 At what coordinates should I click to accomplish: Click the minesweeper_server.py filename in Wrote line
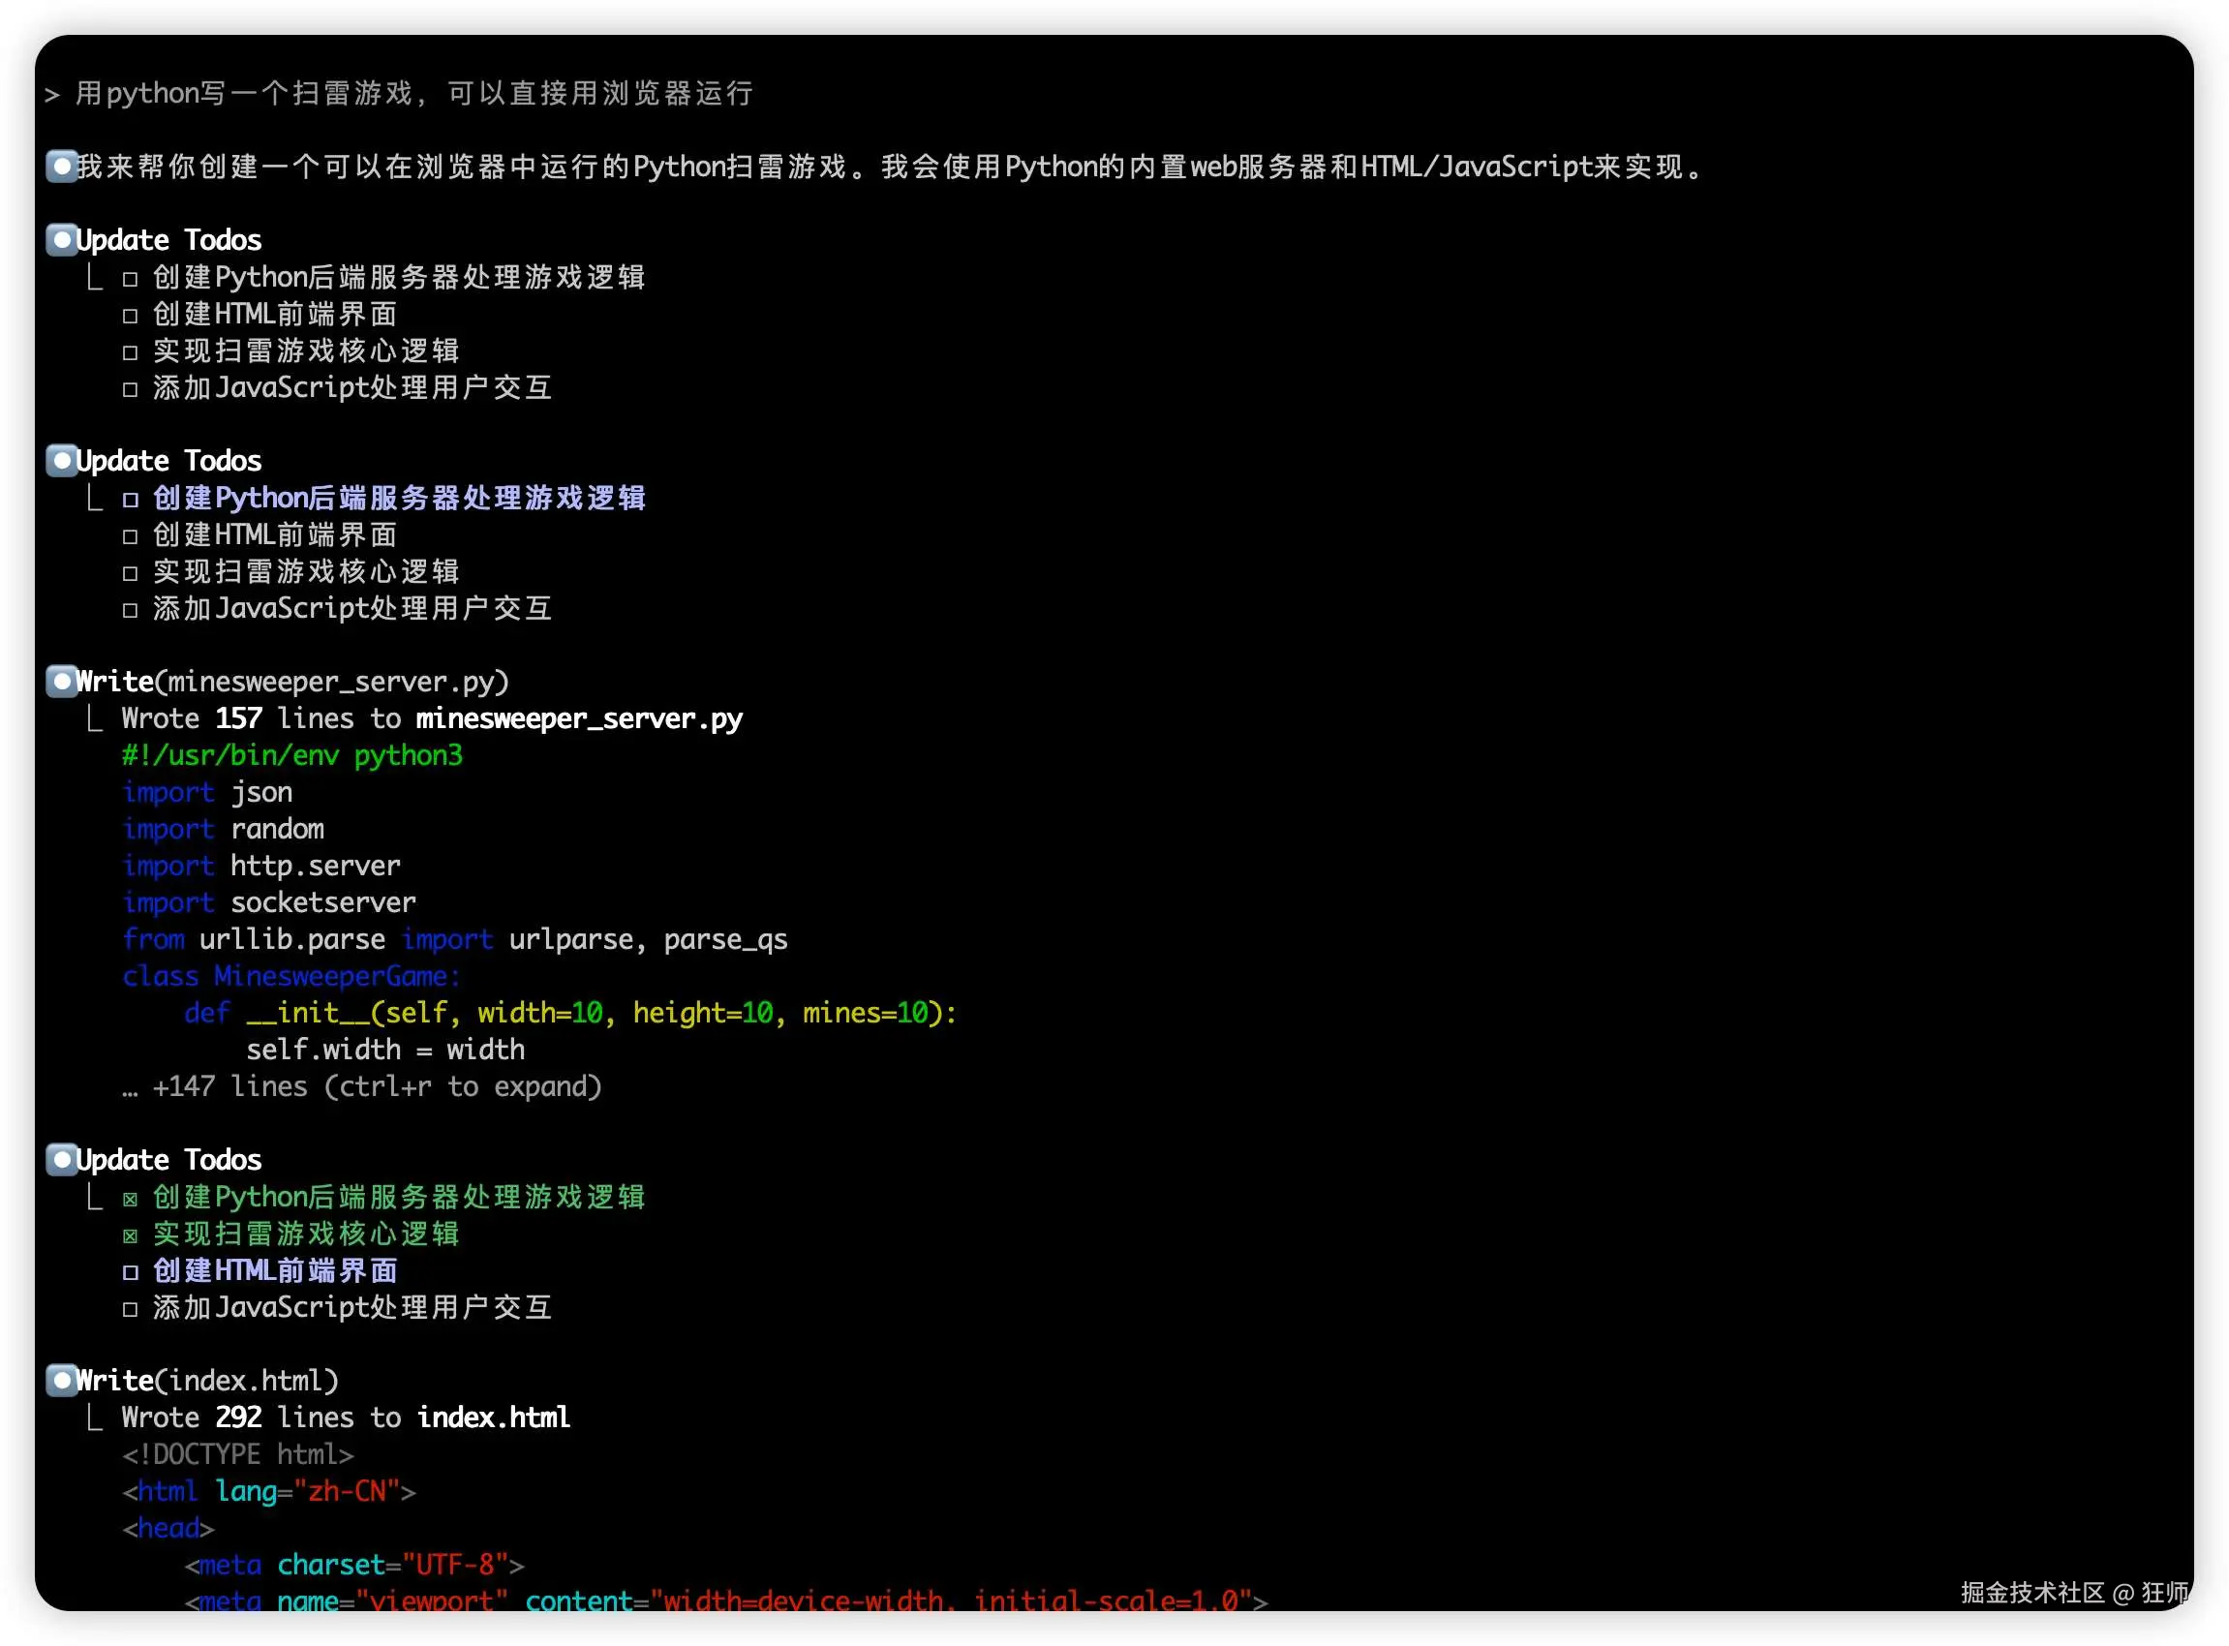(x=579, y=718)
